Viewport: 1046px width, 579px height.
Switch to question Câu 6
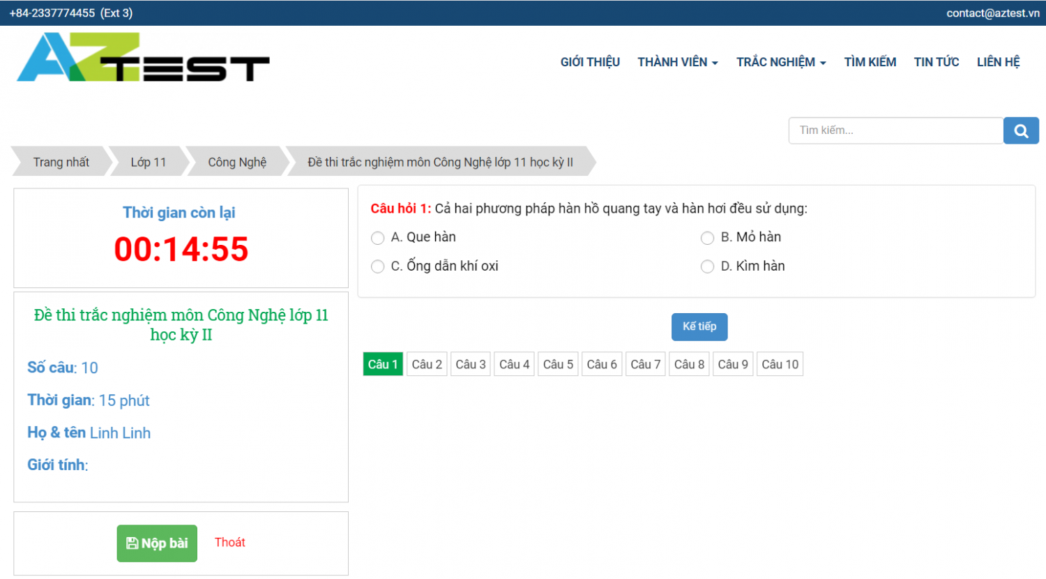(x=602, y=364)
